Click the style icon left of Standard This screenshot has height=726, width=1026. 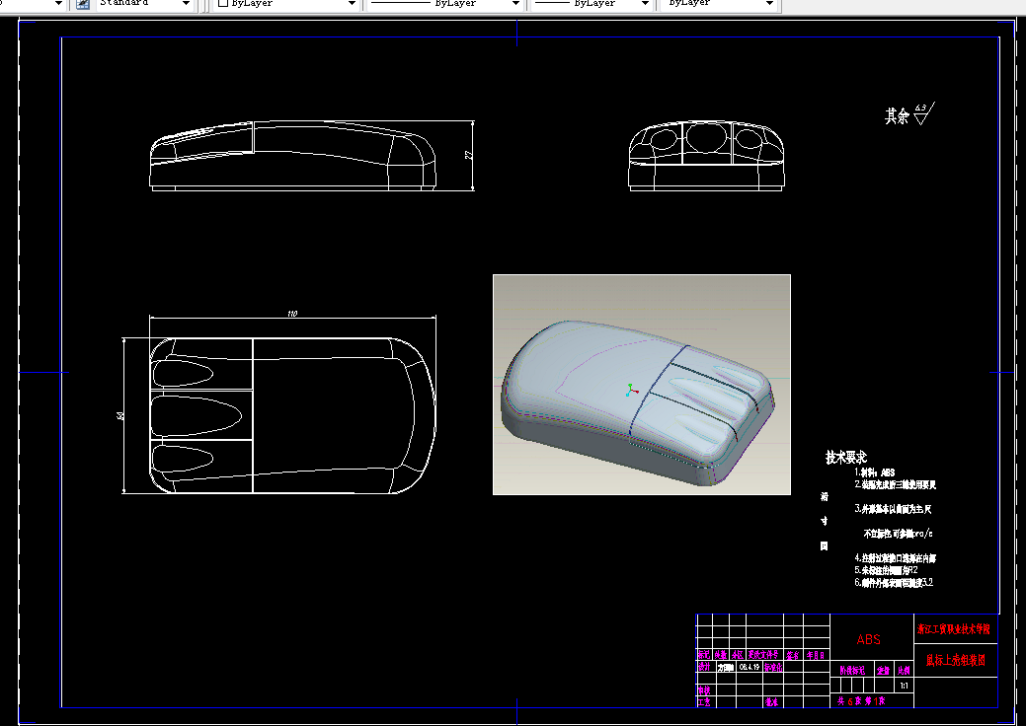82,4
